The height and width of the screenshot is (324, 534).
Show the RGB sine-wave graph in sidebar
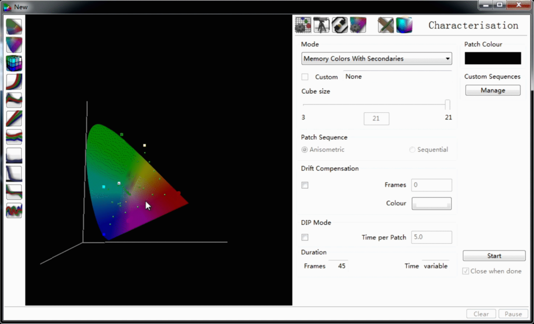pos(14,211)
